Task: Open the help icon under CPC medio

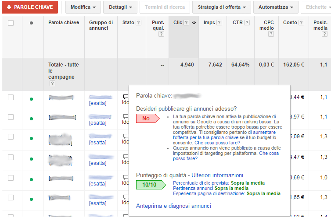Action: click(x=271, y=34)
